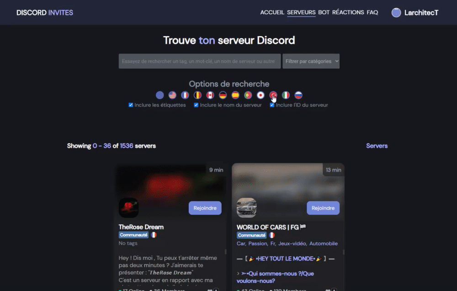Image resolution: width=457 pixels, height=291 pixels.
Task: Click Communauté badge on TheRose Dream
Action: 133,235
